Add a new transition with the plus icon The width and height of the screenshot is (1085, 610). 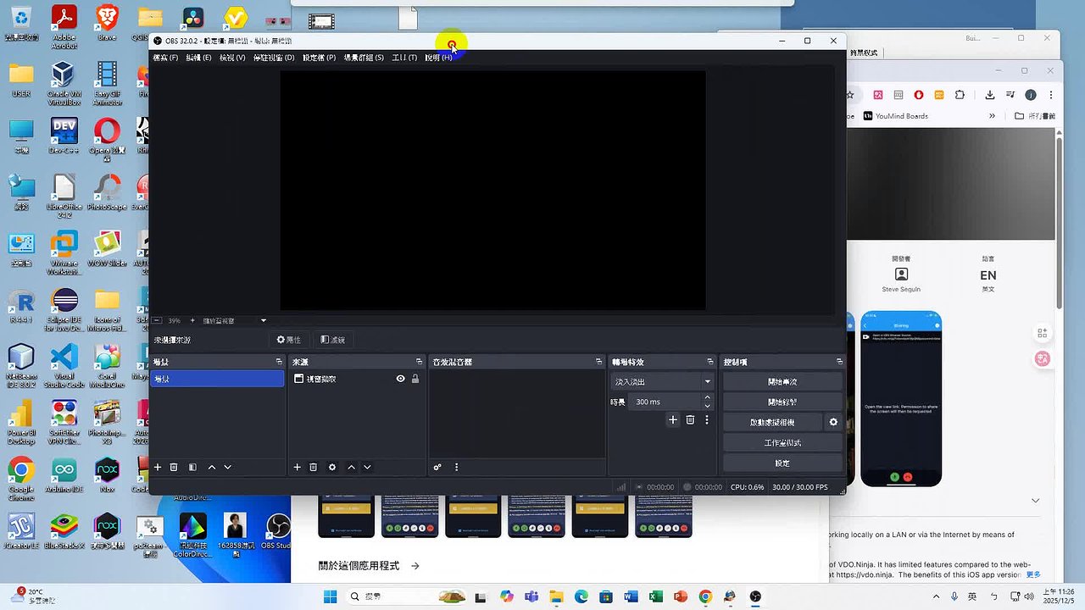point(671,419)
